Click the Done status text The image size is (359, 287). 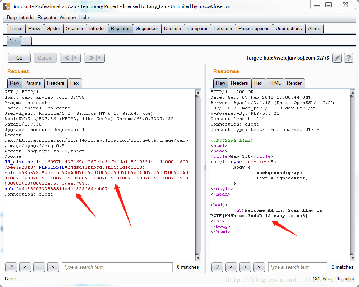10,278
